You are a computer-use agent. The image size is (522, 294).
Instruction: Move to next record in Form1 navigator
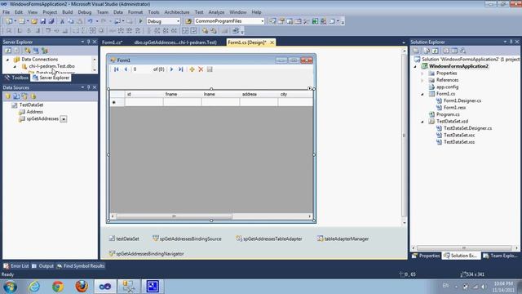click(x=171, y=69)
